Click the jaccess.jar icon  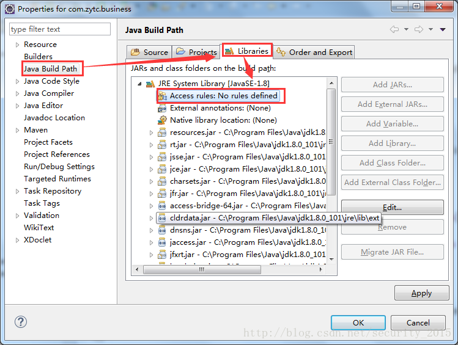click(162, 242)
